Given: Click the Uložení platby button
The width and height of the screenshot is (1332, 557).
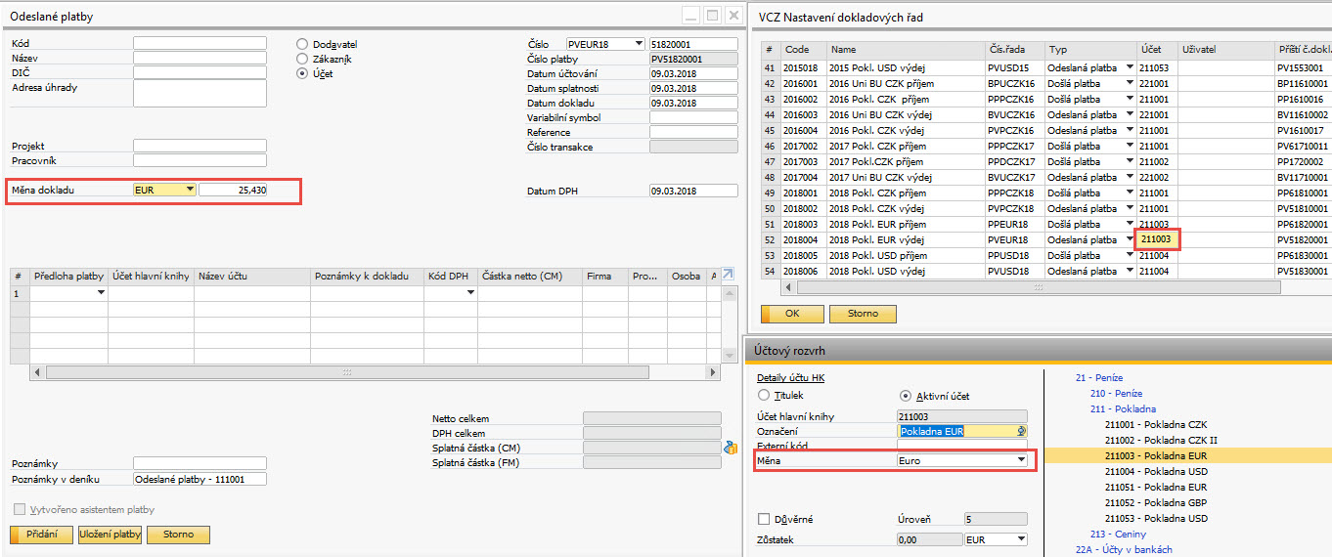Looking at the screenshot, I should pos(111,535).
